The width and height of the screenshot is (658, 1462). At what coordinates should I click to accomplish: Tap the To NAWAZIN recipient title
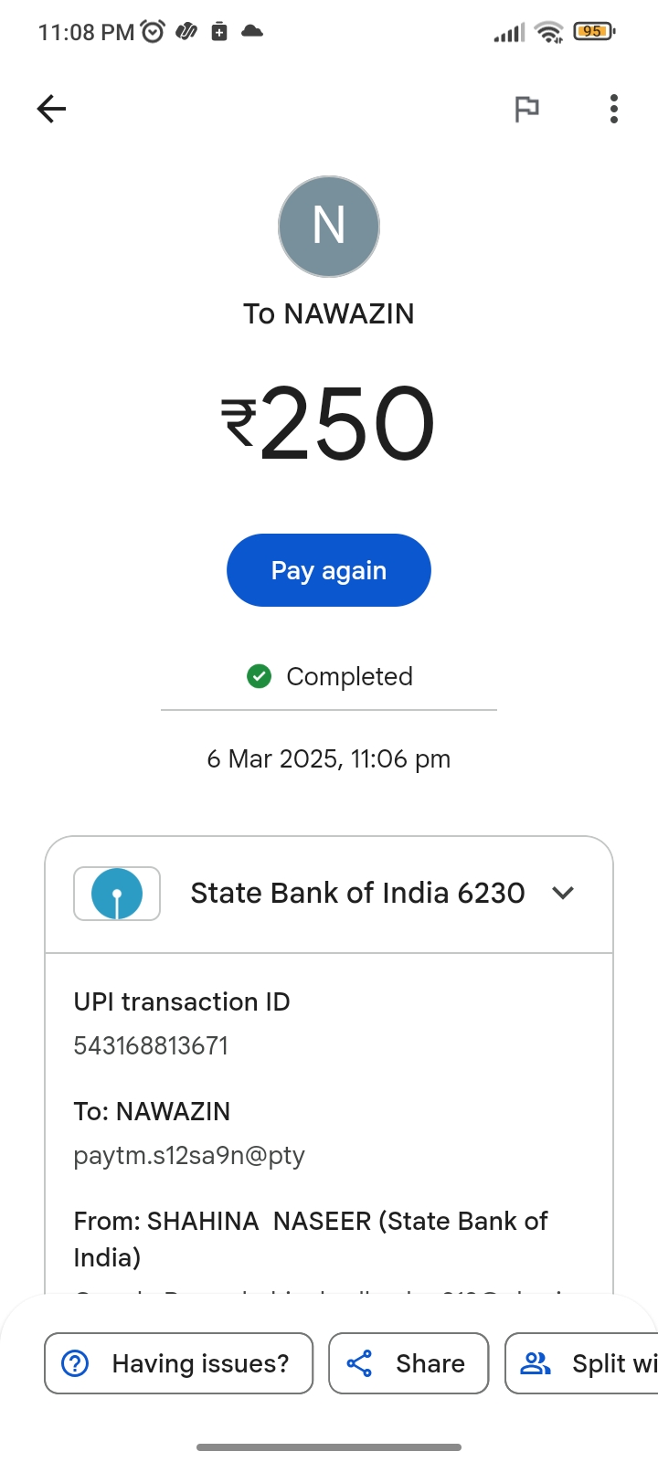[329, 313]
